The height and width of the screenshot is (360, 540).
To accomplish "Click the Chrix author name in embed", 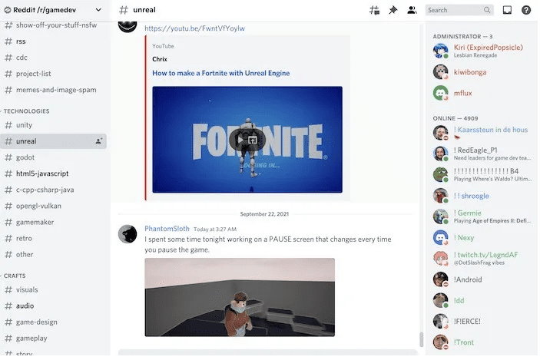I will pos(160,59).
